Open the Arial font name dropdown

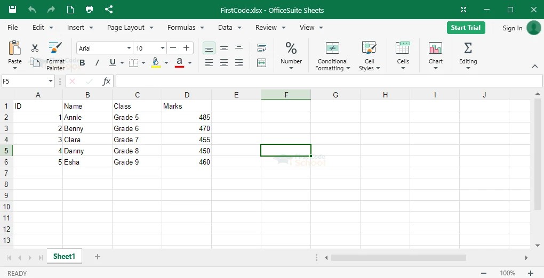129,48
